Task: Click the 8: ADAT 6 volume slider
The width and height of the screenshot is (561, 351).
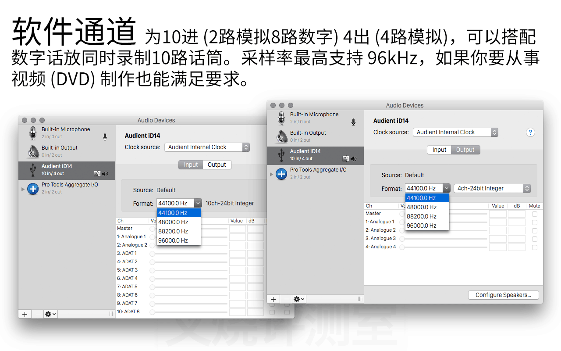Action: point(188,296)
